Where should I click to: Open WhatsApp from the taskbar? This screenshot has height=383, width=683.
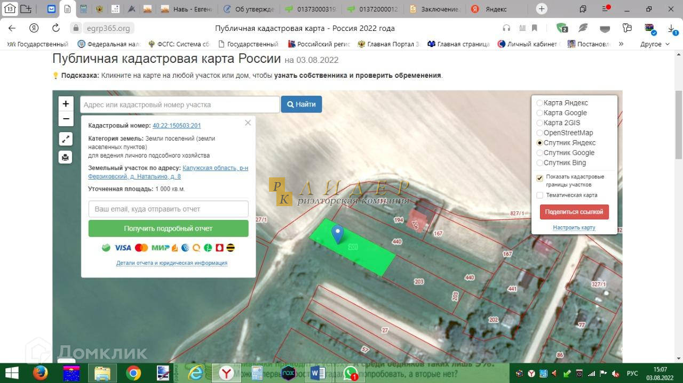pos(350,373)
